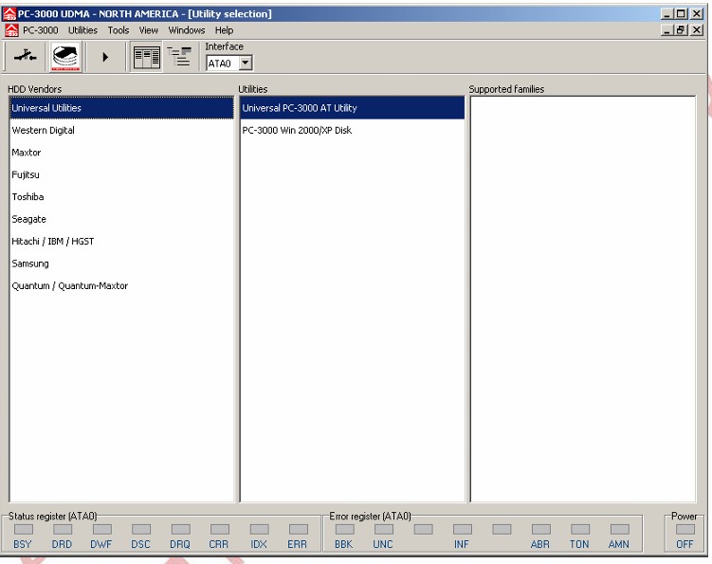
Task: Click the UNC error indicator
Action: pyautogui.click(x=384, y=530)
